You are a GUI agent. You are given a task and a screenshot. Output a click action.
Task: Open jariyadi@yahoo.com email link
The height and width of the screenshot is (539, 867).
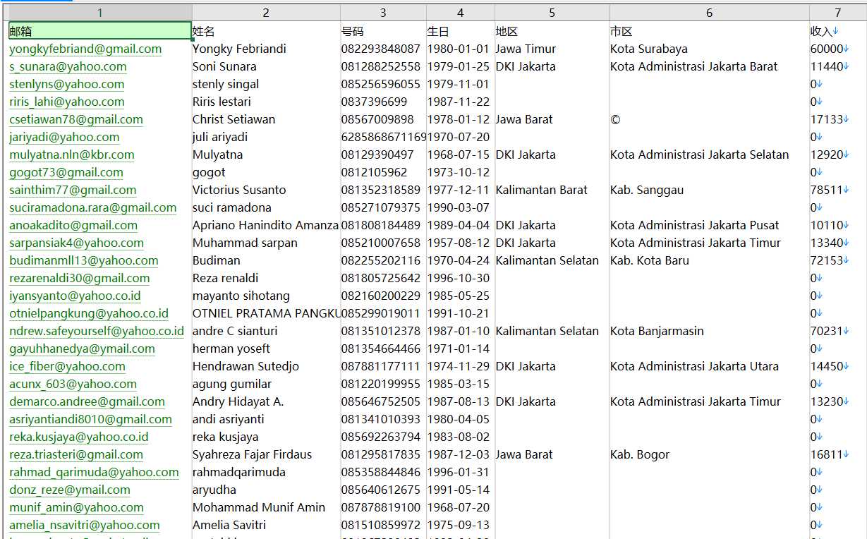click(x=64, y=137)
